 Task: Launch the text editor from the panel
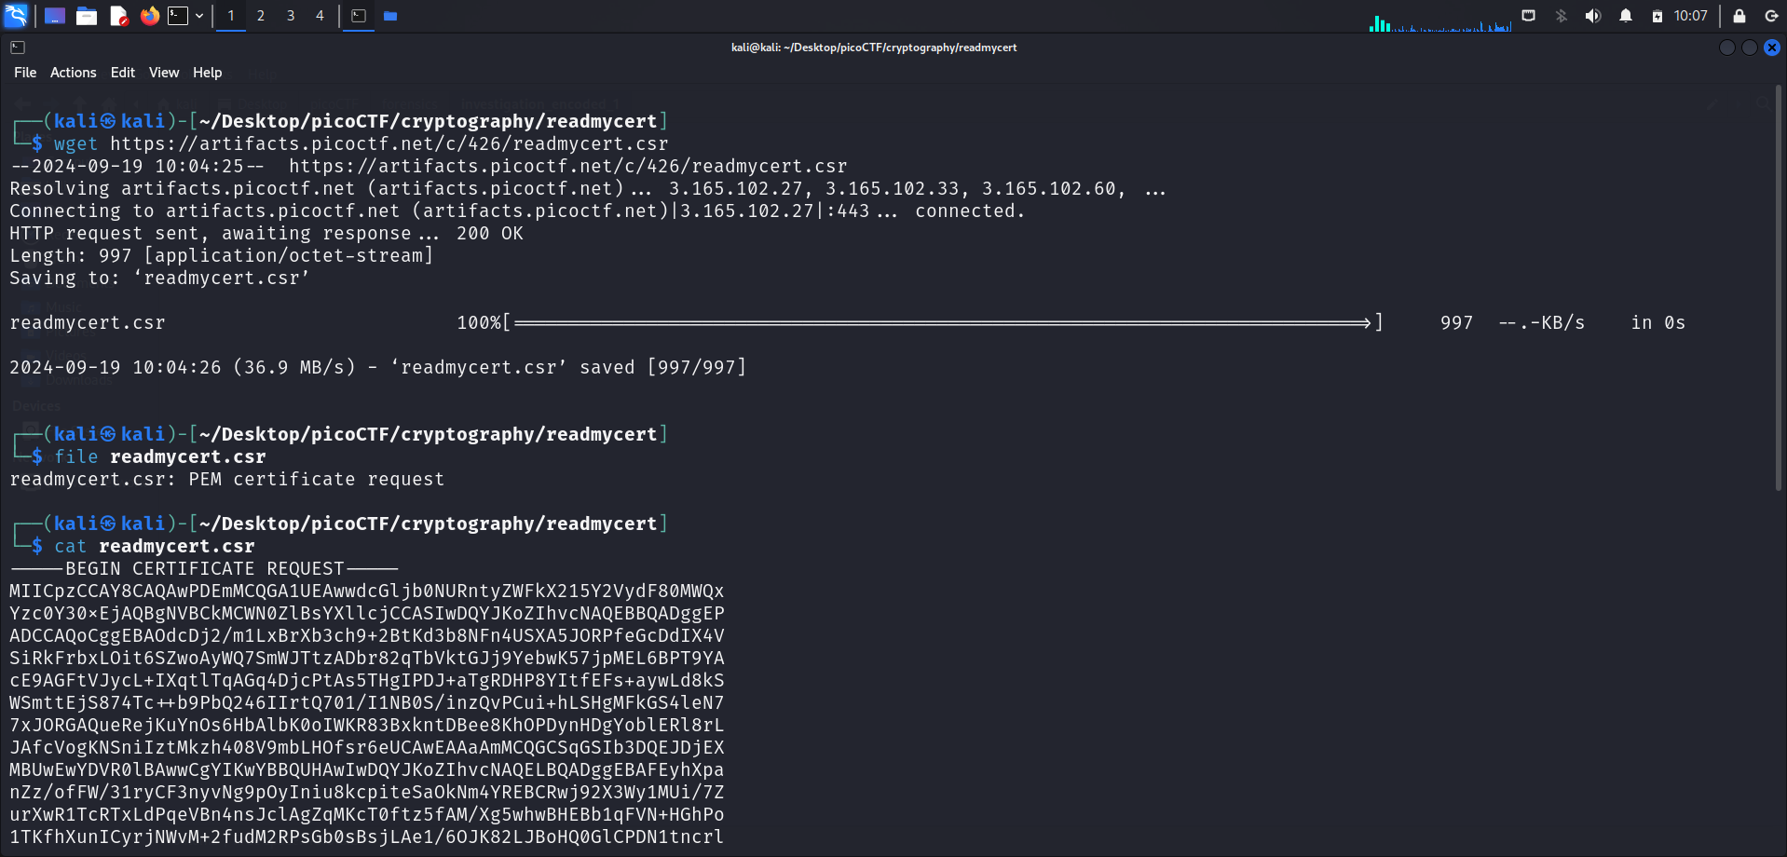click(118, 16)
